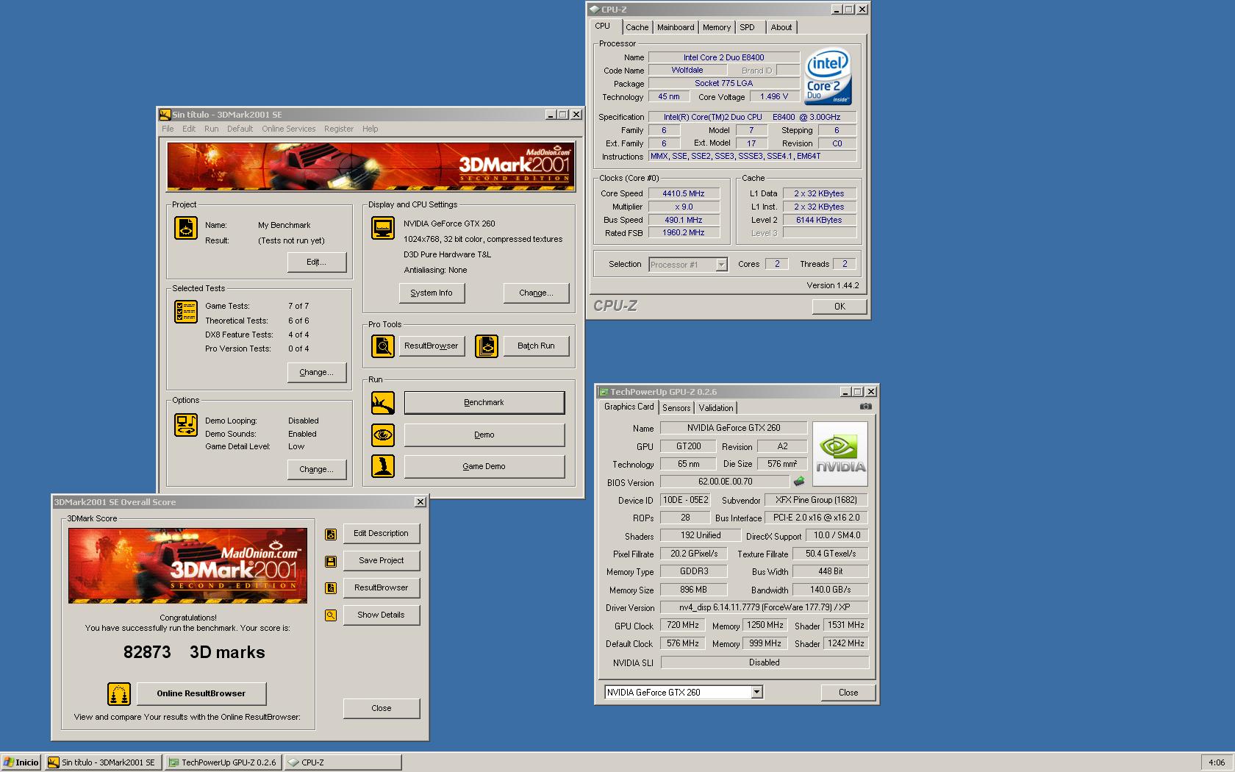Click the CPU-Z window title icon
Screen dimensions: 1235x772
pos(595,10)
